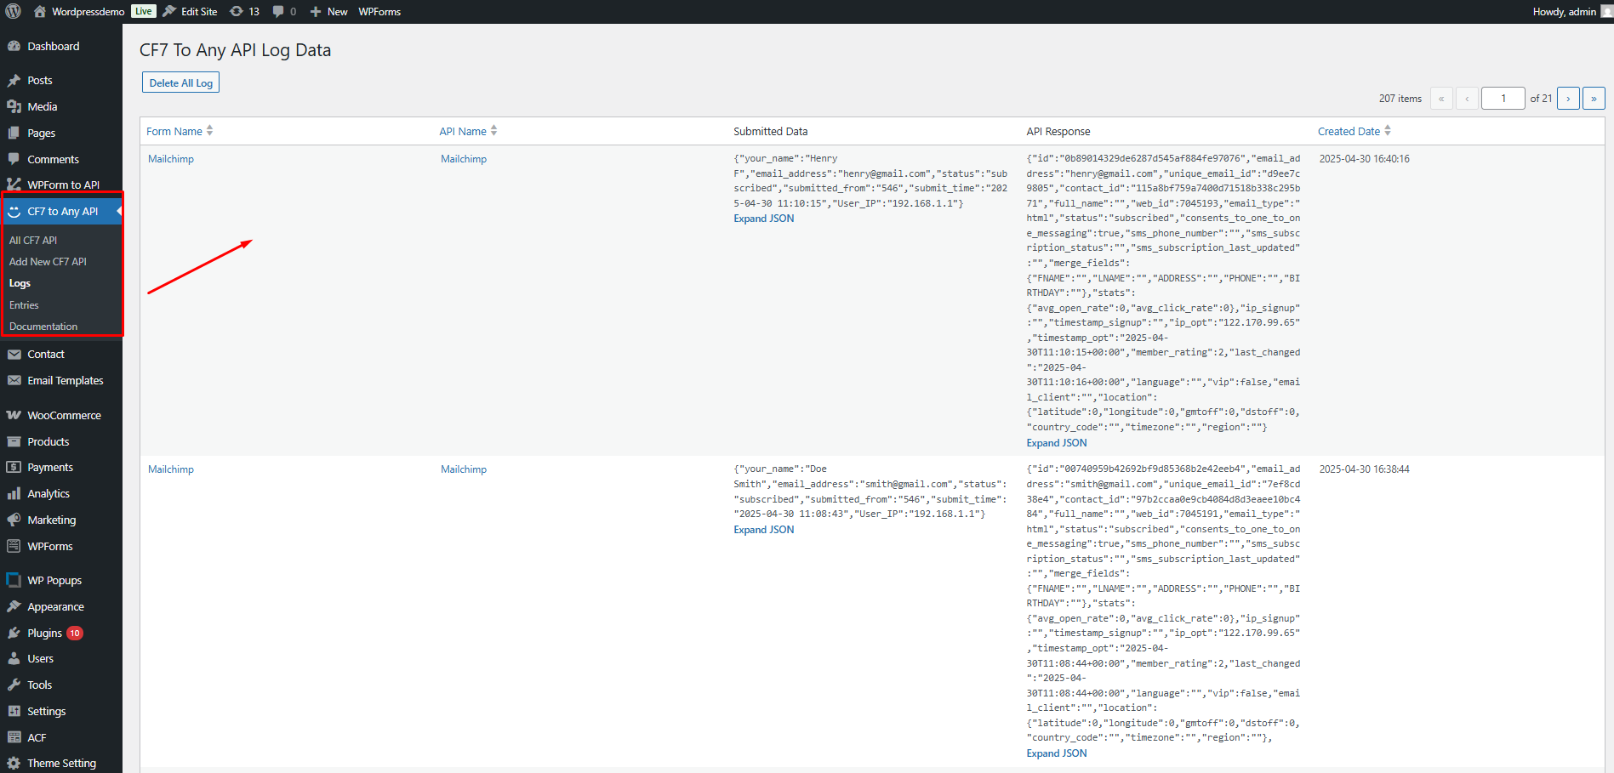Open the Logs submenu item

20,283
